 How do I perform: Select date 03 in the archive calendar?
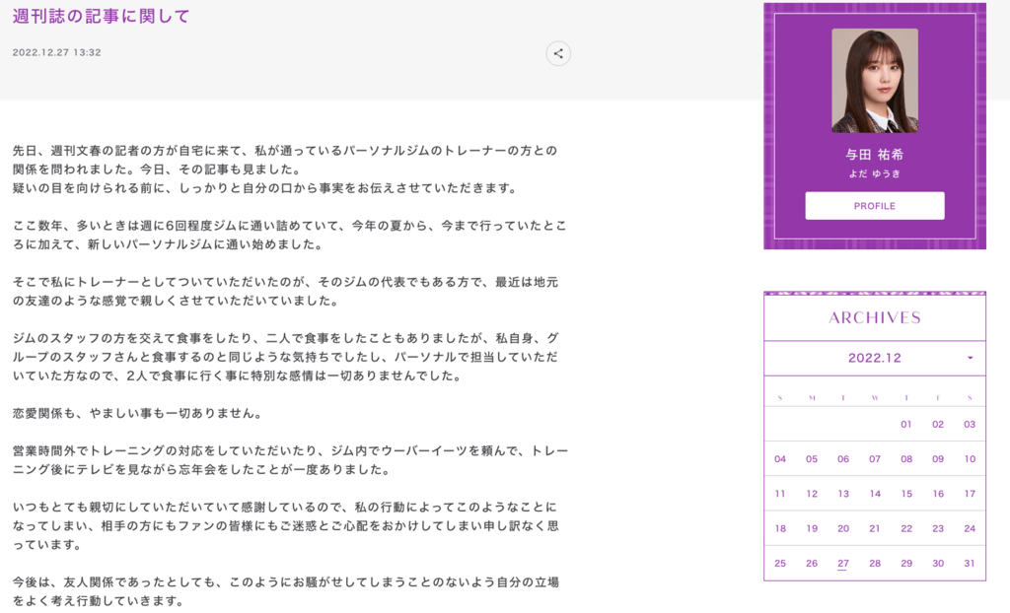coord(970,425)
